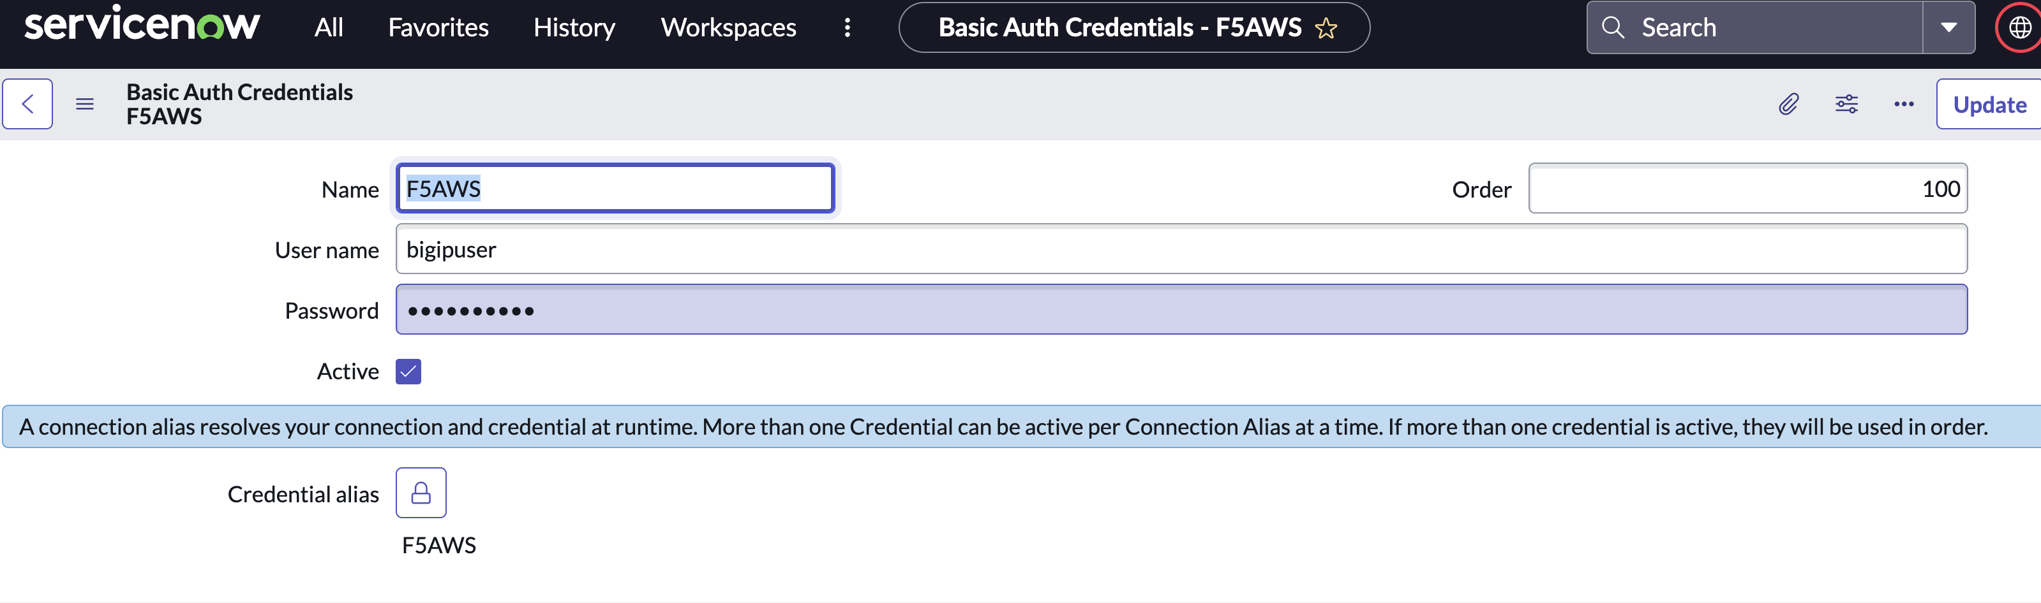Open the All menu
Viewport: 2041px width, 603px height.
329,27
